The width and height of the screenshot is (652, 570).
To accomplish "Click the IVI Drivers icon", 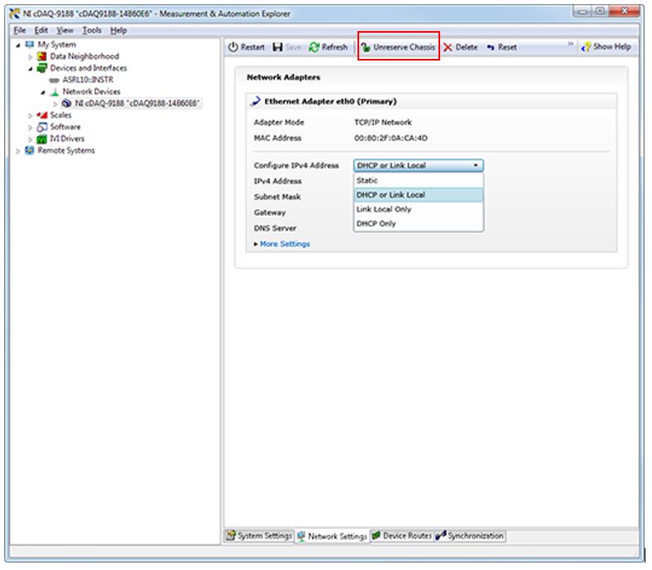I will (42, 139).
